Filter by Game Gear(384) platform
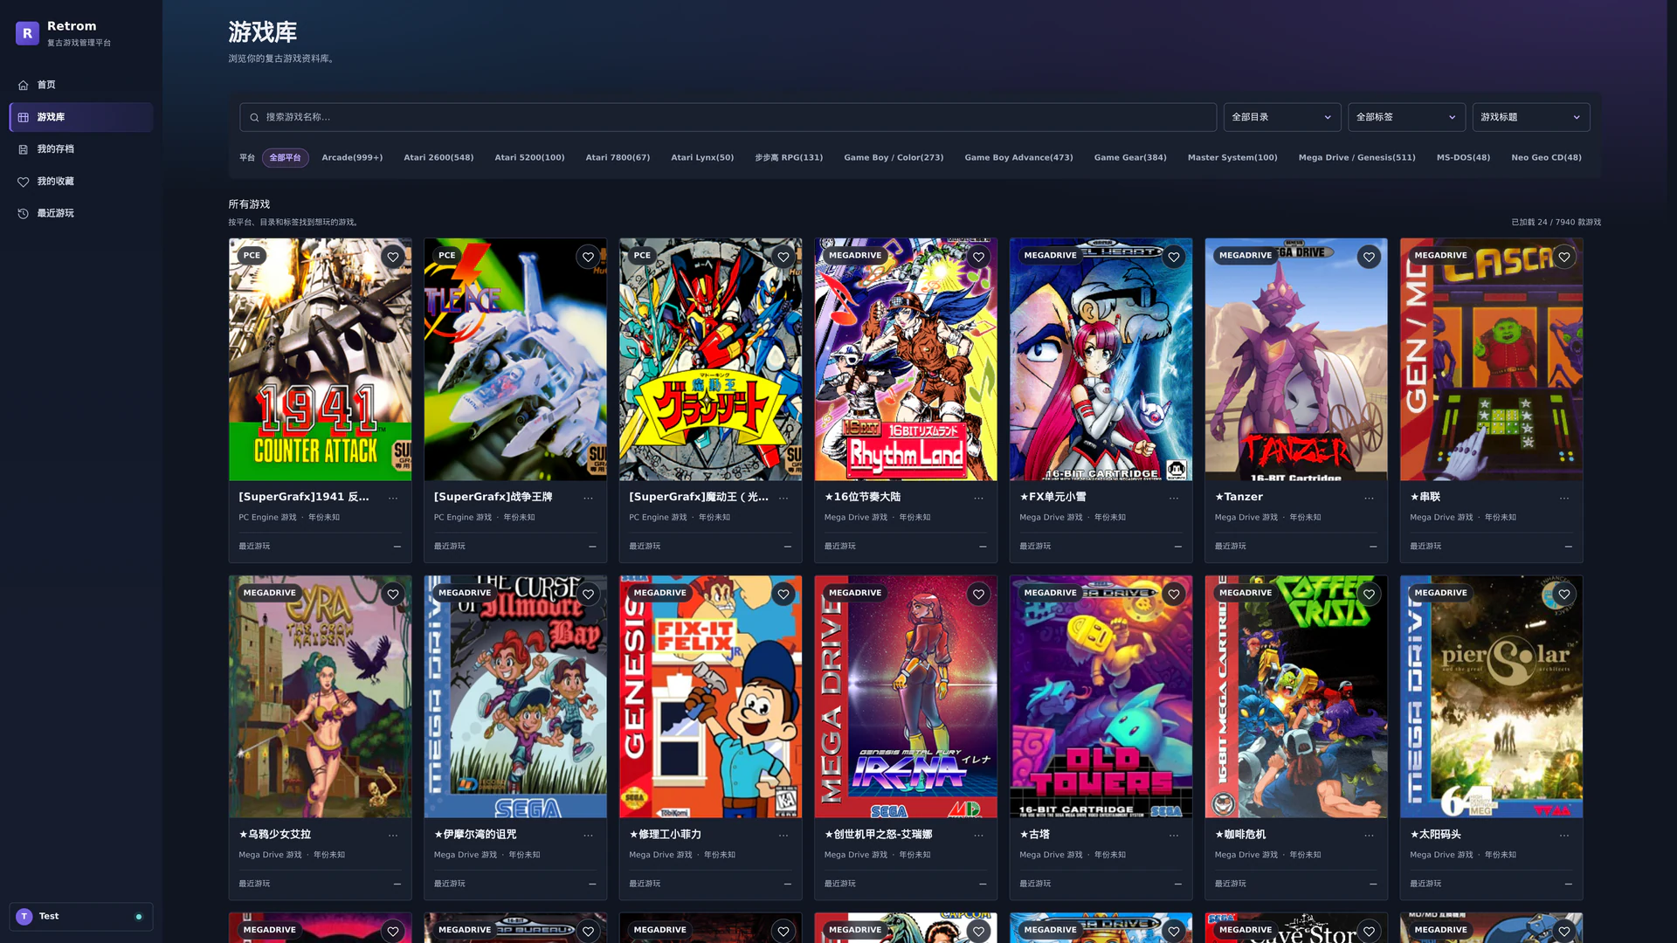 1130,158
